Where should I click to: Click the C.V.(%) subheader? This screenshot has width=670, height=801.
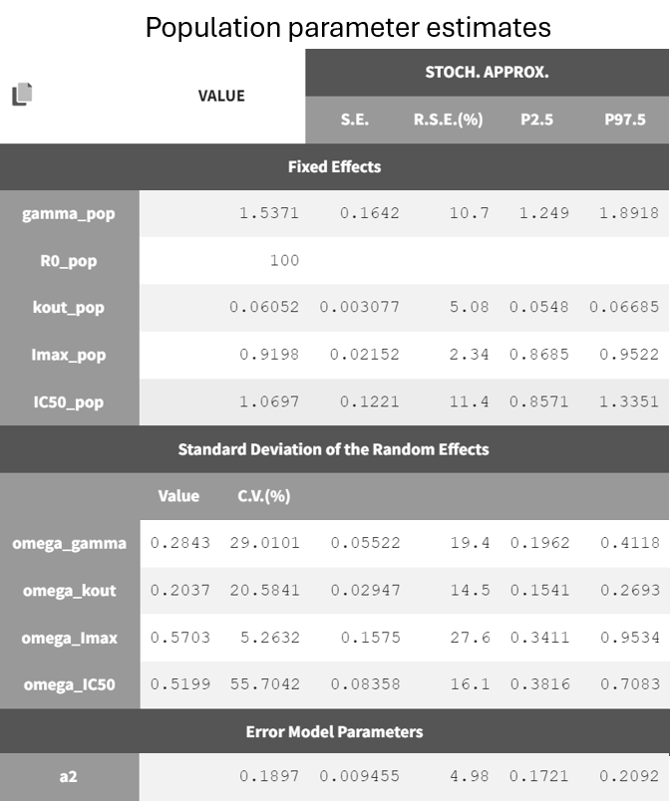tap(264, 496)
